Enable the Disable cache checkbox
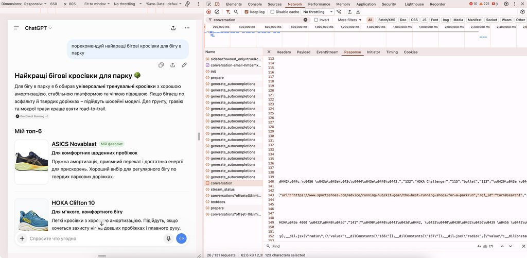 coord(272,12)
